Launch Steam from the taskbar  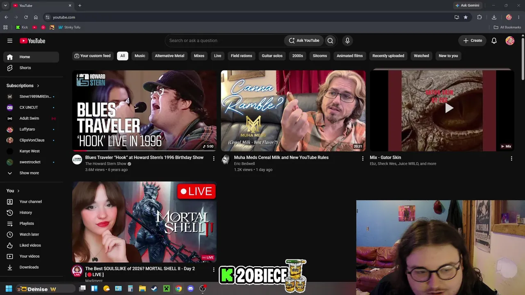[x=154, y=288]
